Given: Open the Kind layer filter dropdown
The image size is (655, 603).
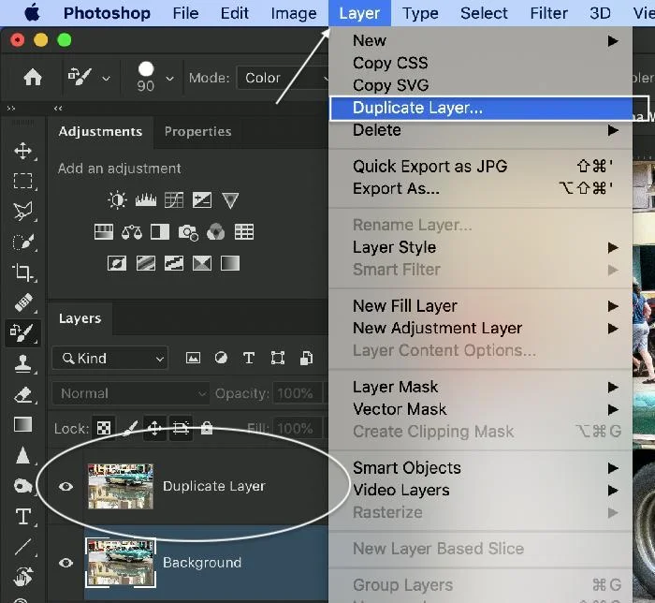Looking at the screenshot, I should coord(110,359).
